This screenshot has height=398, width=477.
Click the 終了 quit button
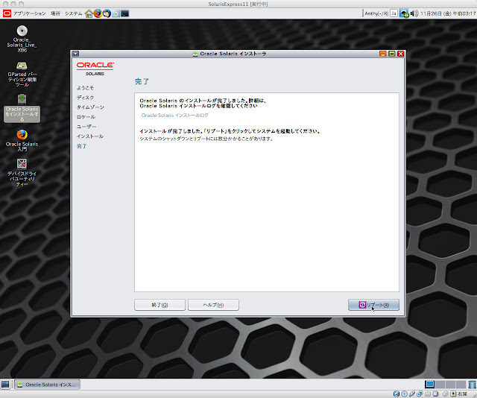159,305
